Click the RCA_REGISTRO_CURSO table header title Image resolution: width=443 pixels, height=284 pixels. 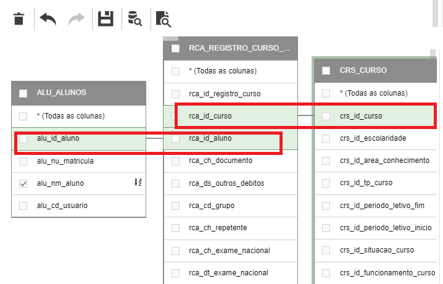pyautogui.click(x=238, y=48)
